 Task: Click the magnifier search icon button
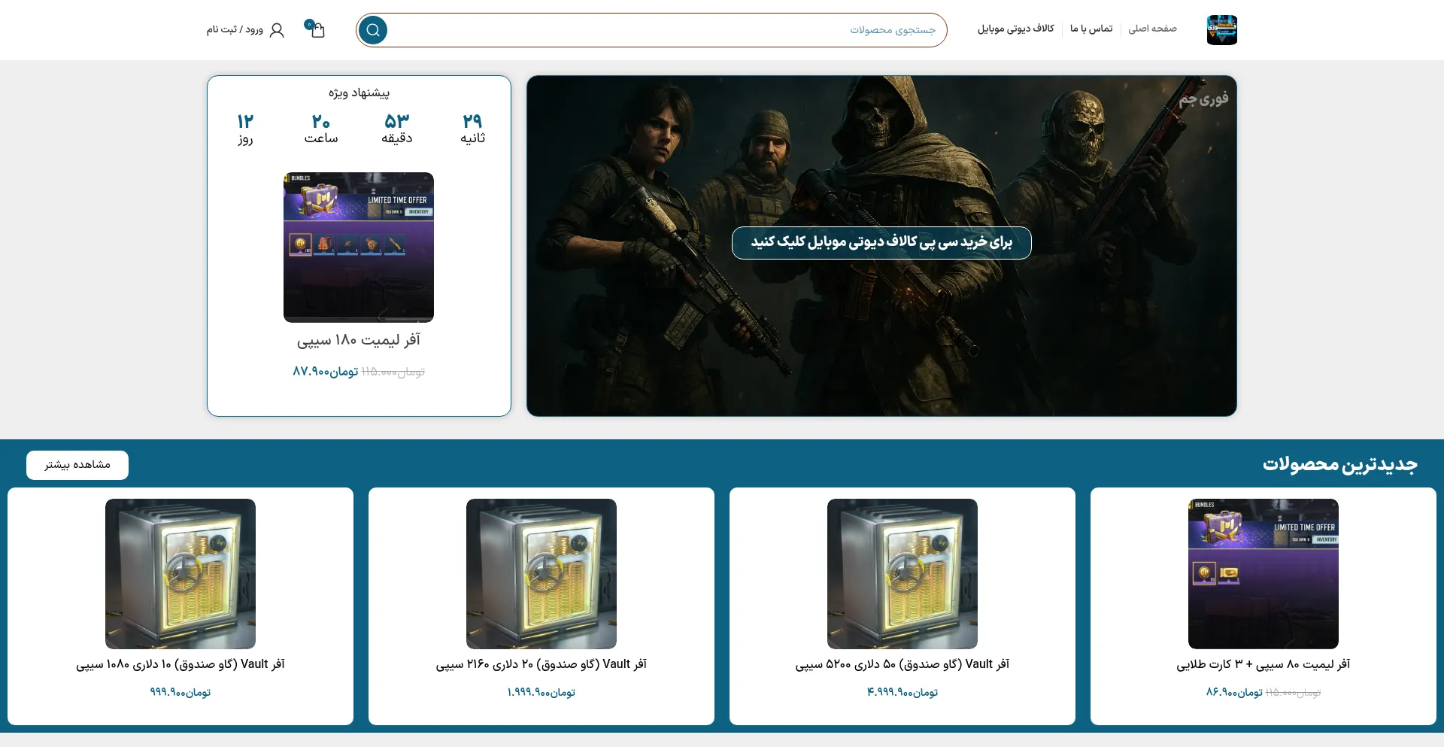(x=373, y=30)
